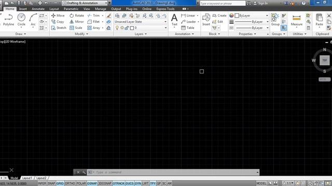The image size is (332, 186).
Task: Click the layer 0 color square
Action: coord(132,28)
